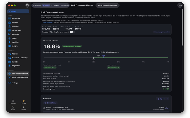Switch to the Custom tab
The height and width of the screenshot is (118, 190).
[x=65, y=5]
